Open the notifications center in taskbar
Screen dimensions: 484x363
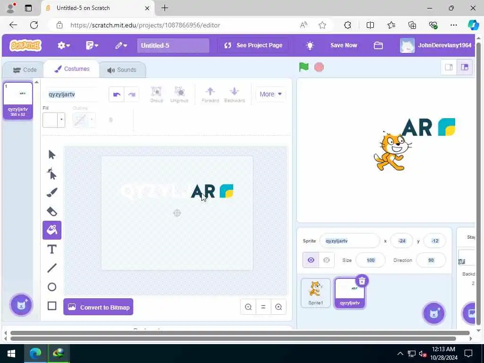(468, 354)
